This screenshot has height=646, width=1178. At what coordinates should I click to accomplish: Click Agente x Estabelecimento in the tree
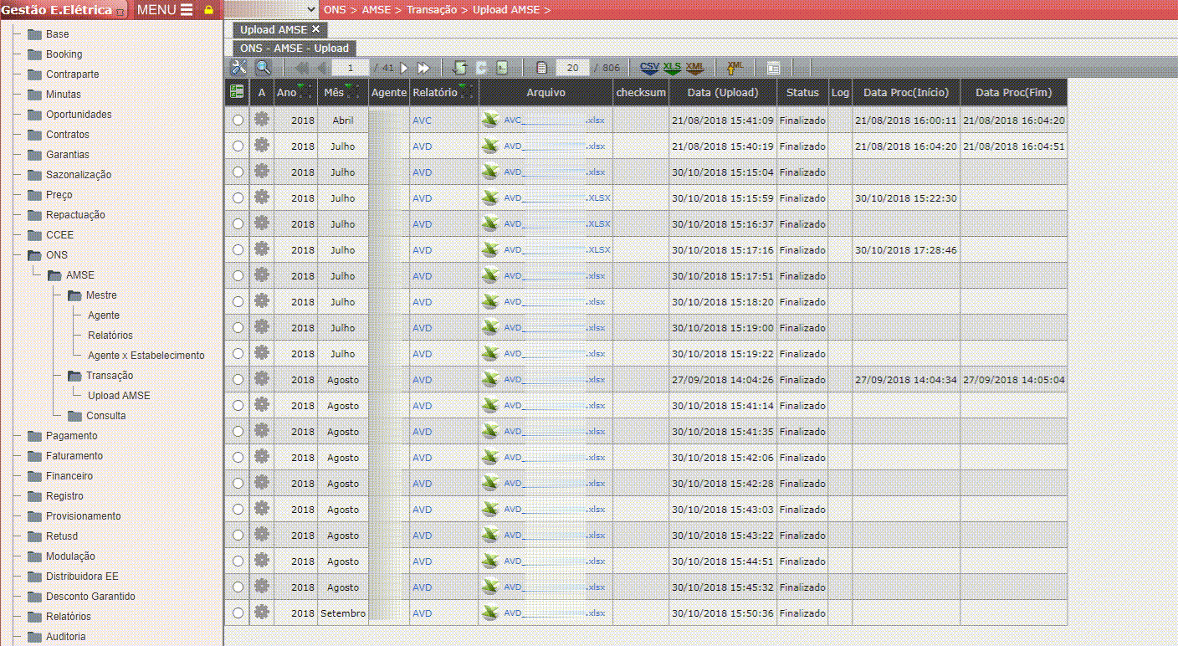point(146,356)
